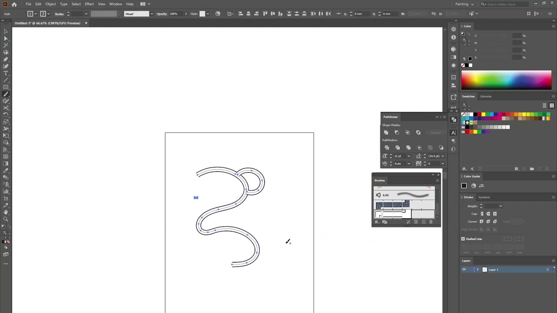This screenshot has height=313, width=557.
Task: Click the Minus Front shape mode icon
Action: point(396,133)
